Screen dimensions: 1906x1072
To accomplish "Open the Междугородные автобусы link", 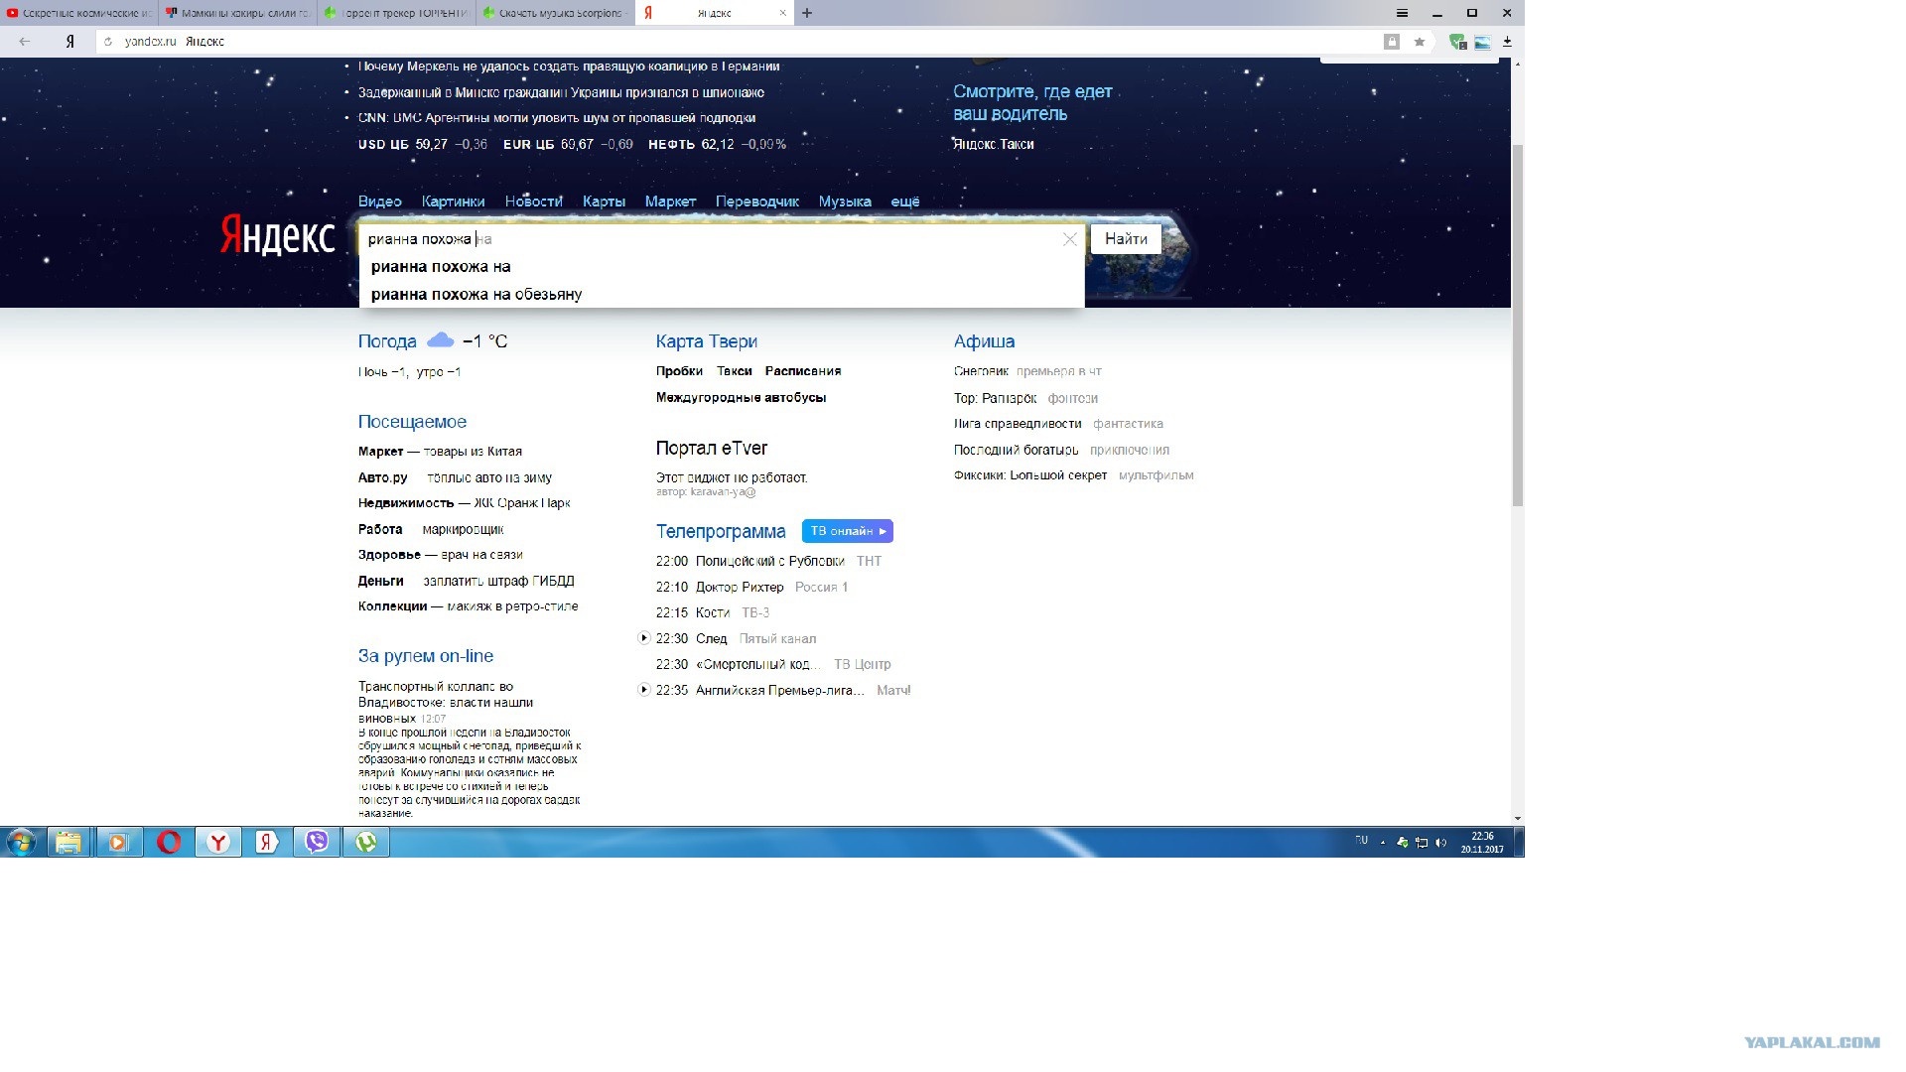I will pyautogui.click(x=742, y=398).
